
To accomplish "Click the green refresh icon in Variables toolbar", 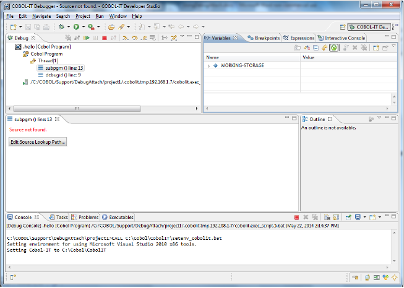I will pyautogui.click(x=334, y=47).
